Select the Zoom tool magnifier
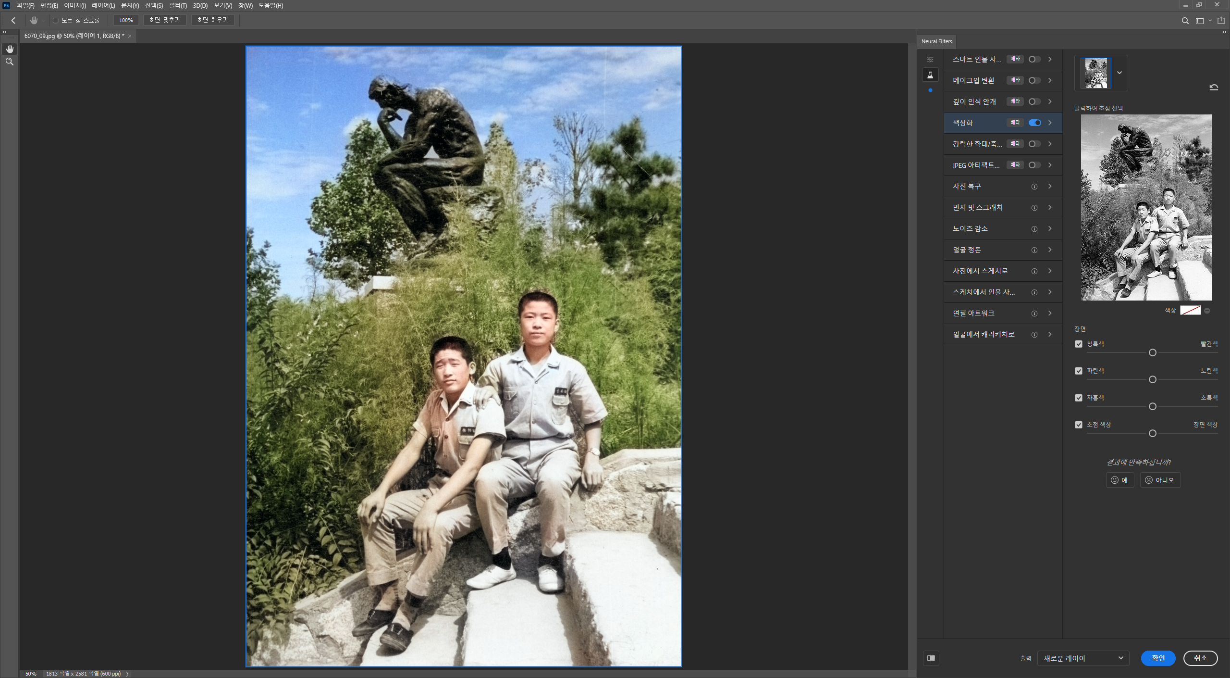This screenshot has width=1230, height=678. (10, 62)
